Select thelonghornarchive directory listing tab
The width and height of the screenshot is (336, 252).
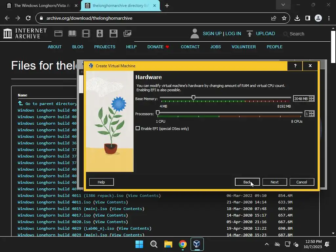click(x=120, y=6)
